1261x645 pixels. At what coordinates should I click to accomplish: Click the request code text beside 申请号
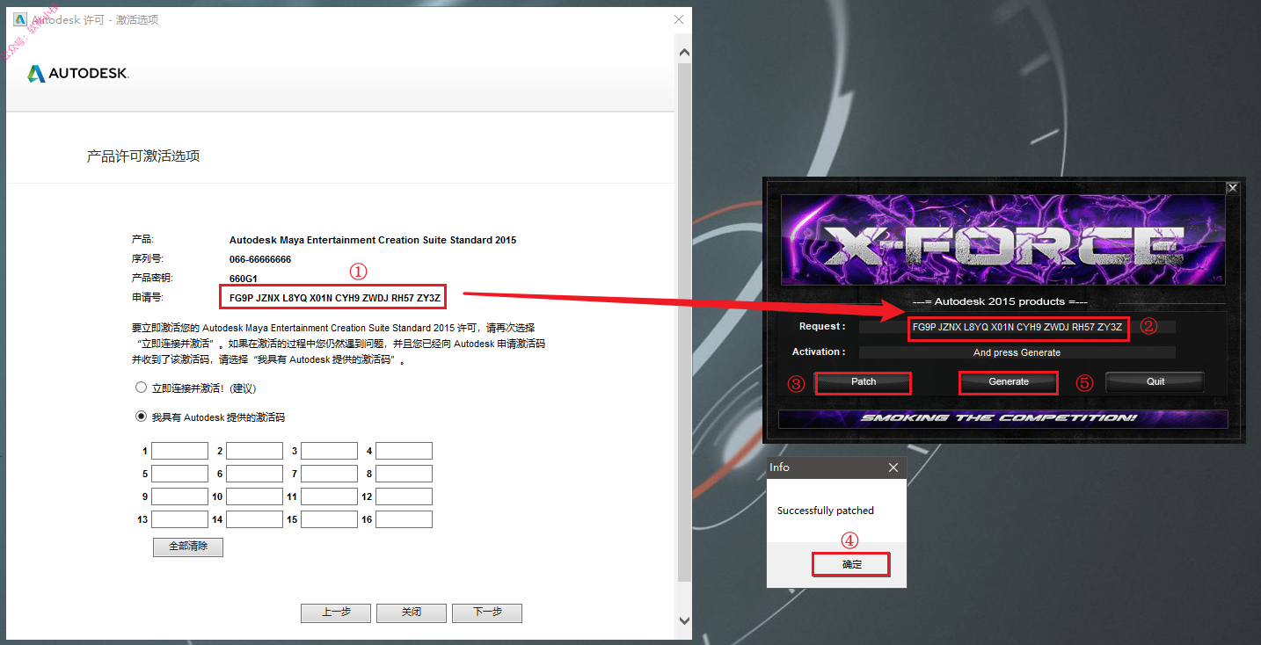pos(334,298)
